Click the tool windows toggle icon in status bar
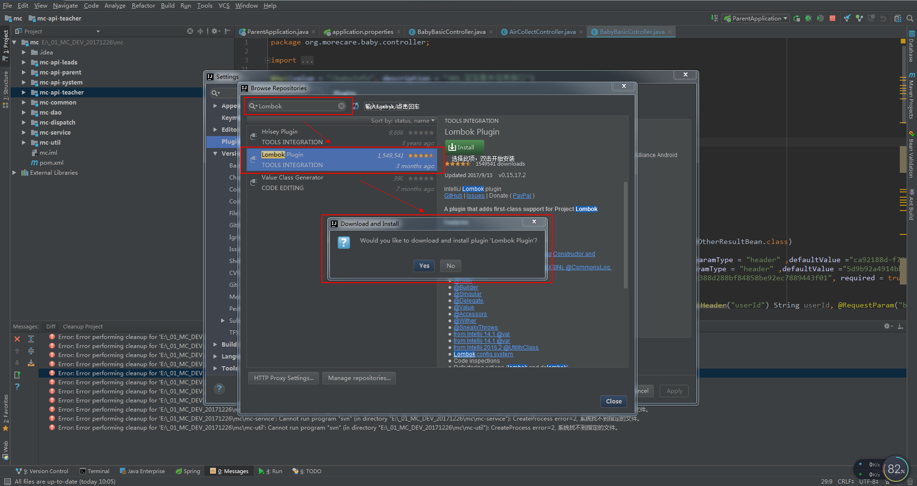Screen dimensions: 917x486 tap(7, 481)
